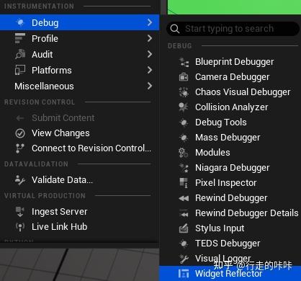The width and height of the screenshot is (301, 281).
Task: Open Pixel Inspector entry
Action: [x=230, y=183]
